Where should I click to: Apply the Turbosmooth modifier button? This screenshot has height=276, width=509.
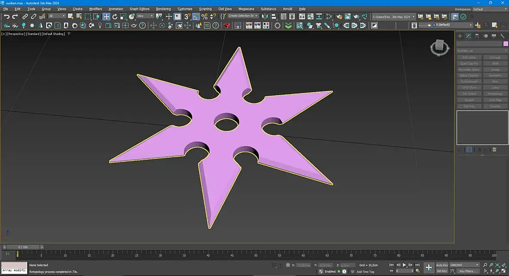469,81
